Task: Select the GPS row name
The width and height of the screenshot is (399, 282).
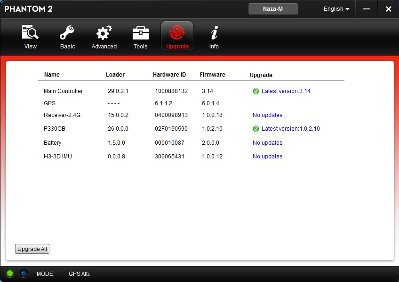Action: (x=49, y=103)
